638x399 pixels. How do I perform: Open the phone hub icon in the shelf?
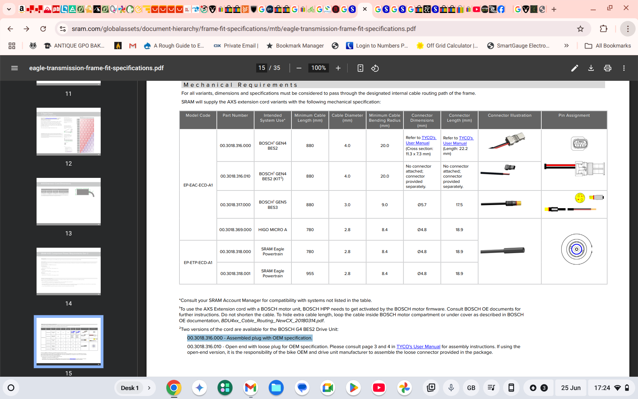click(x=511, y=388)
